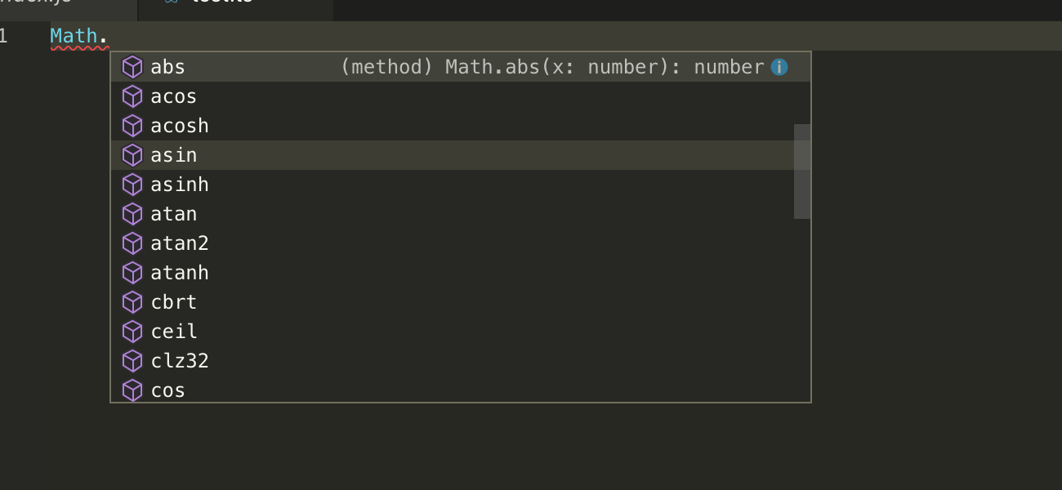
Task: Click the clz32 method cube icon
Action: 132,361
